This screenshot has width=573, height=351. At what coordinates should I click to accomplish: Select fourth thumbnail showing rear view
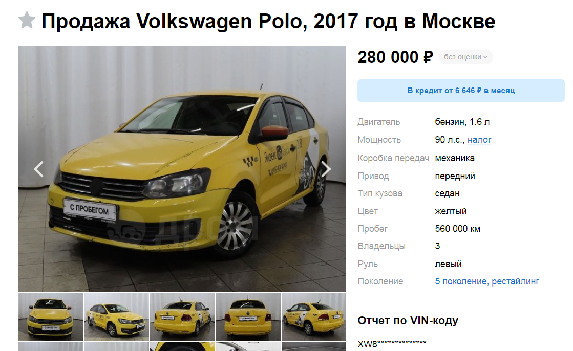pos(248,317)
